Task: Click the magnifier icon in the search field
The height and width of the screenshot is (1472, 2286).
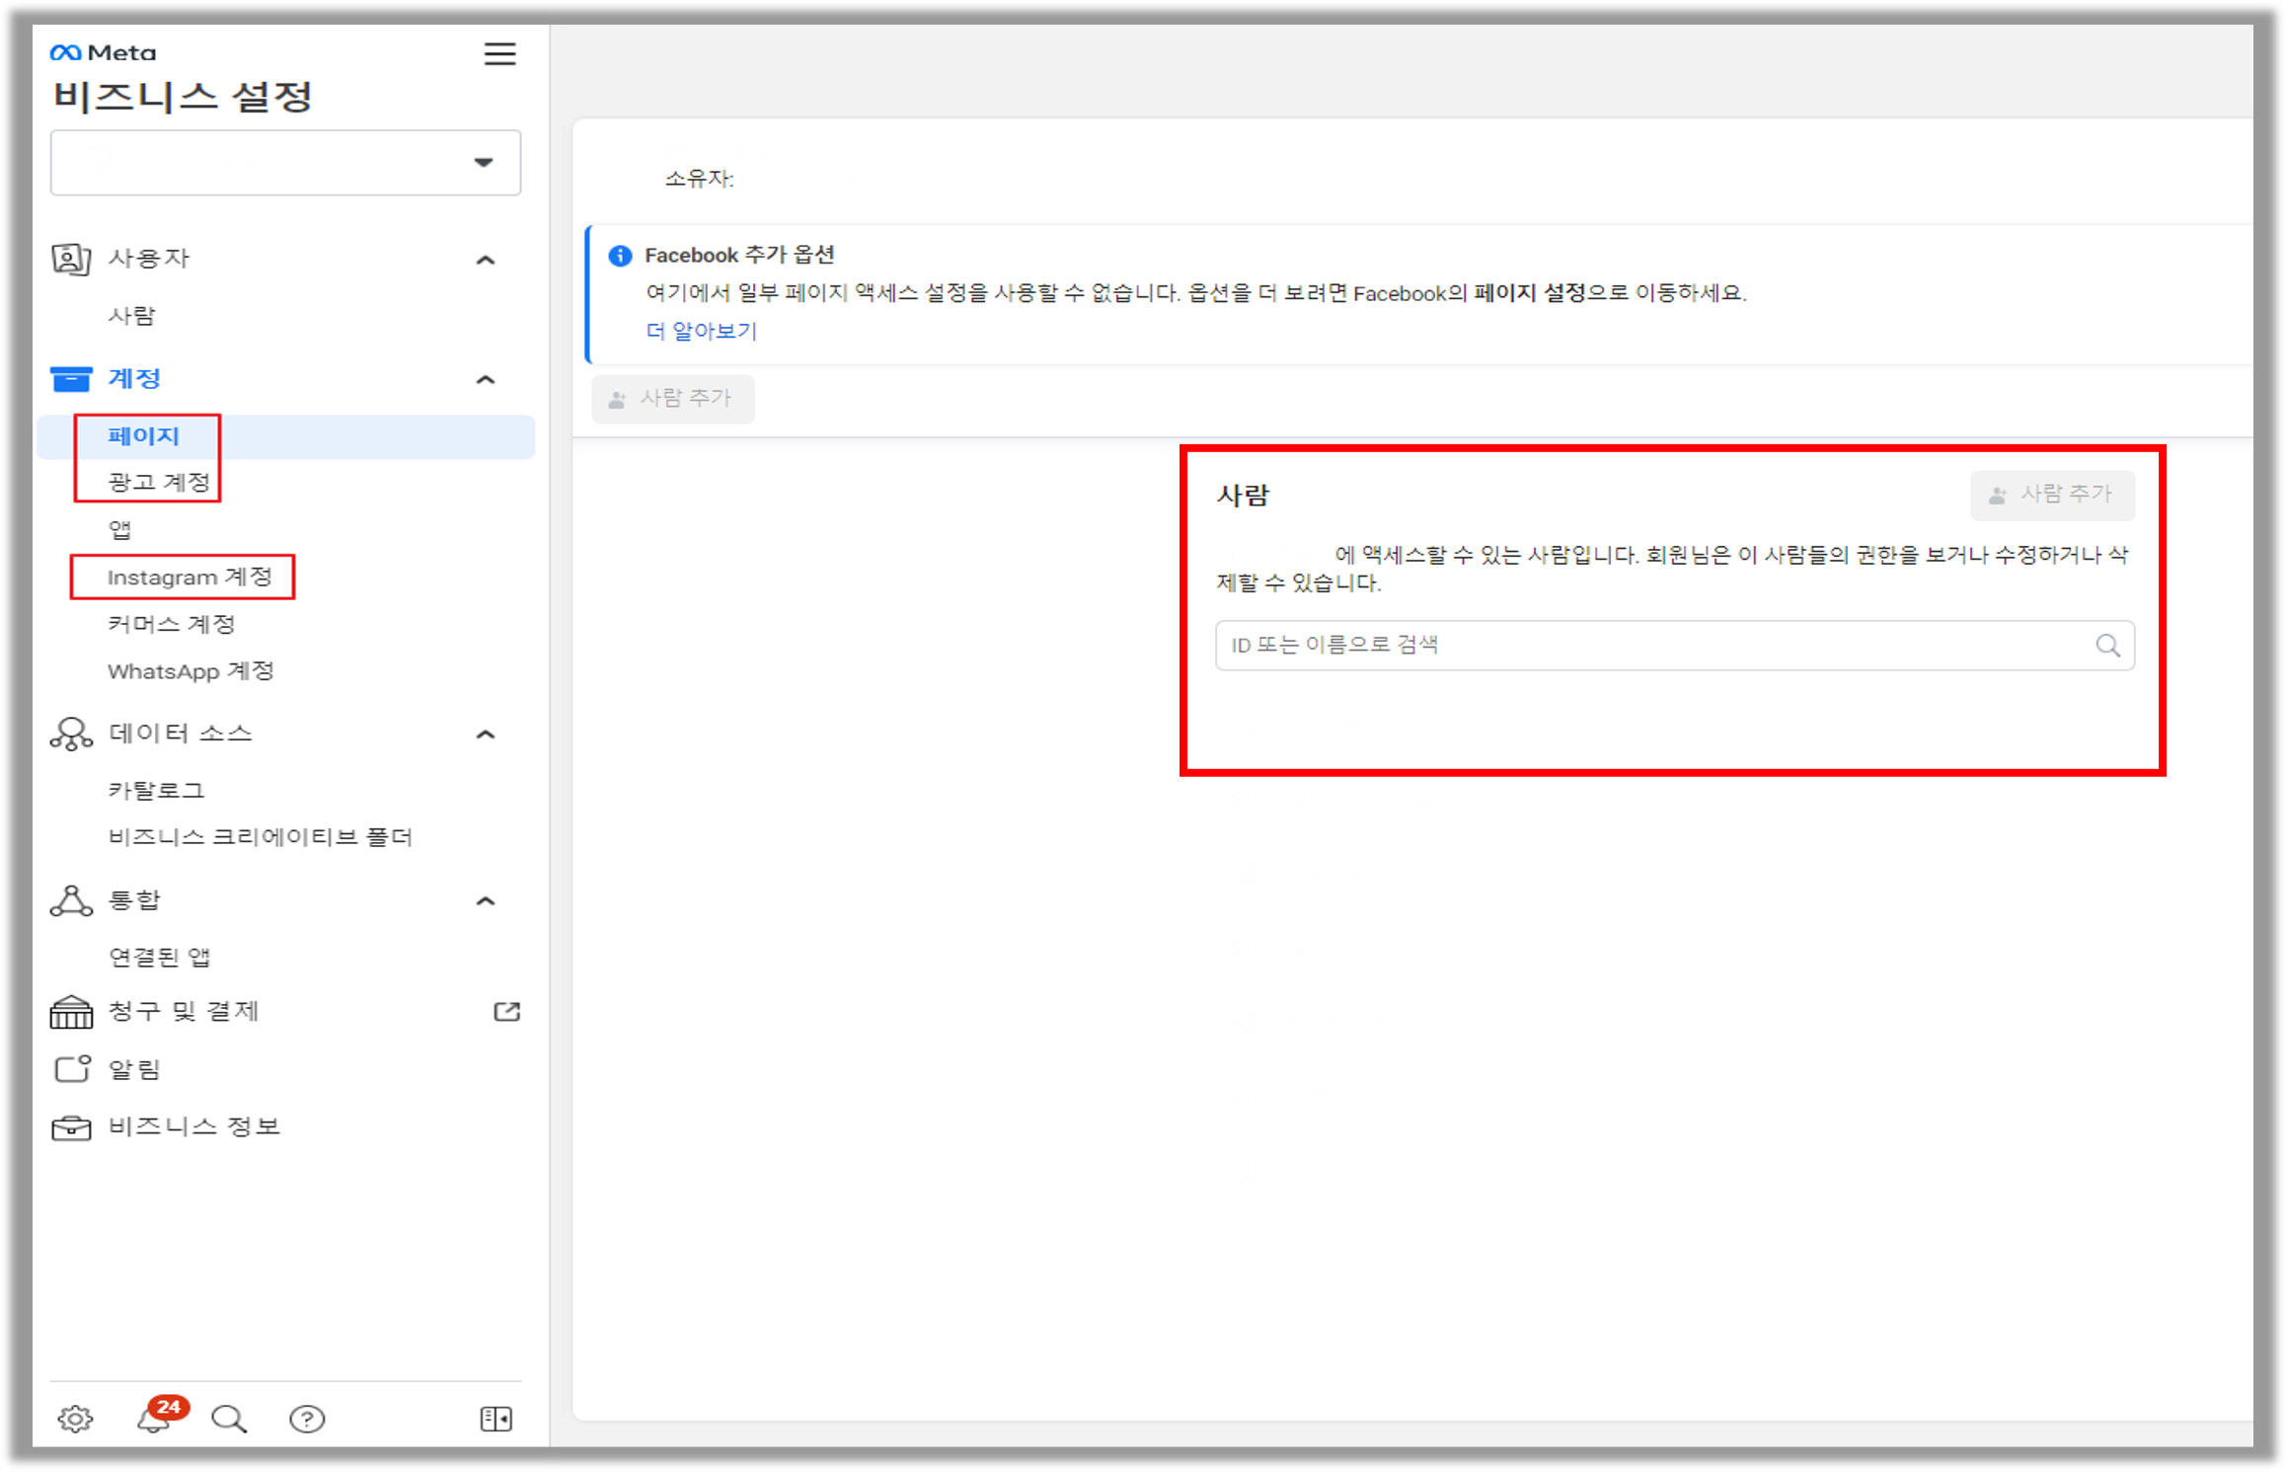Action: [2107, 646]
